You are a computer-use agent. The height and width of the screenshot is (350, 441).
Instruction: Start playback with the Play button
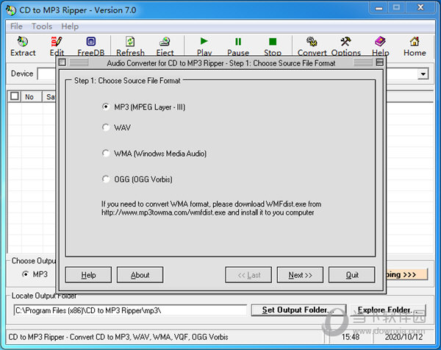pos(204,46)
